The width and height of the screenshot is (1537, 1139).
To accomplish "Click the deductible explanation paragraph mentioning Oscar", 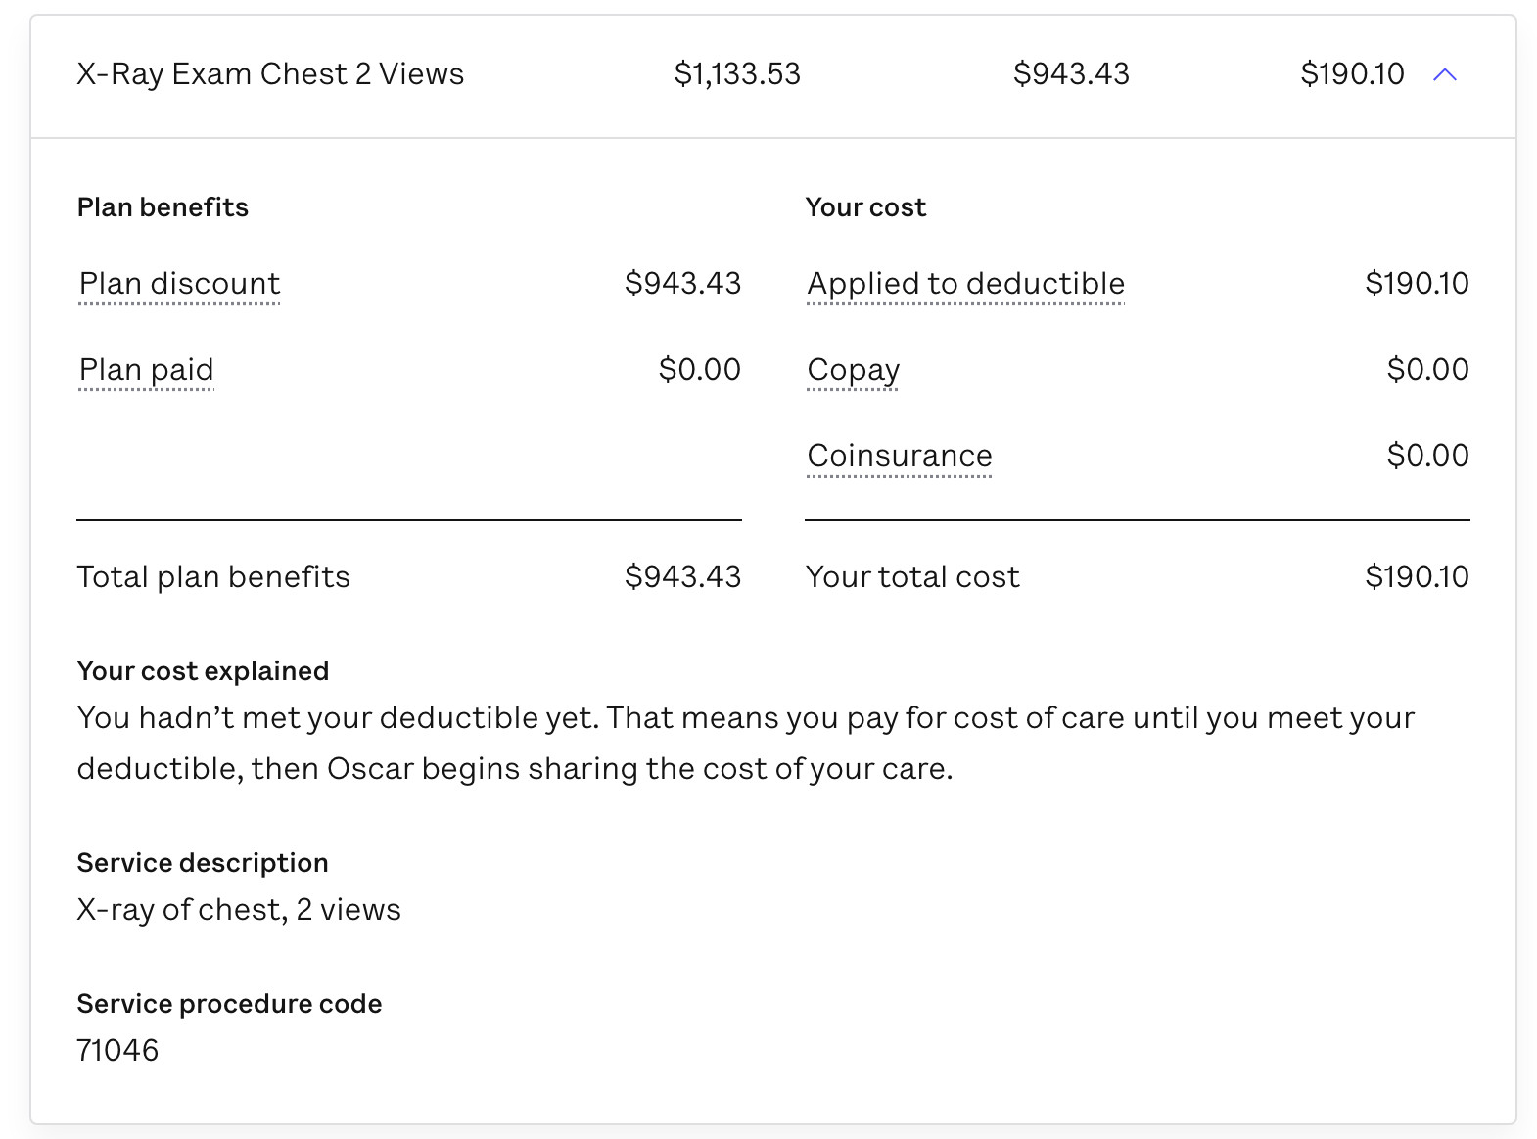I will [x=744, y=744].
